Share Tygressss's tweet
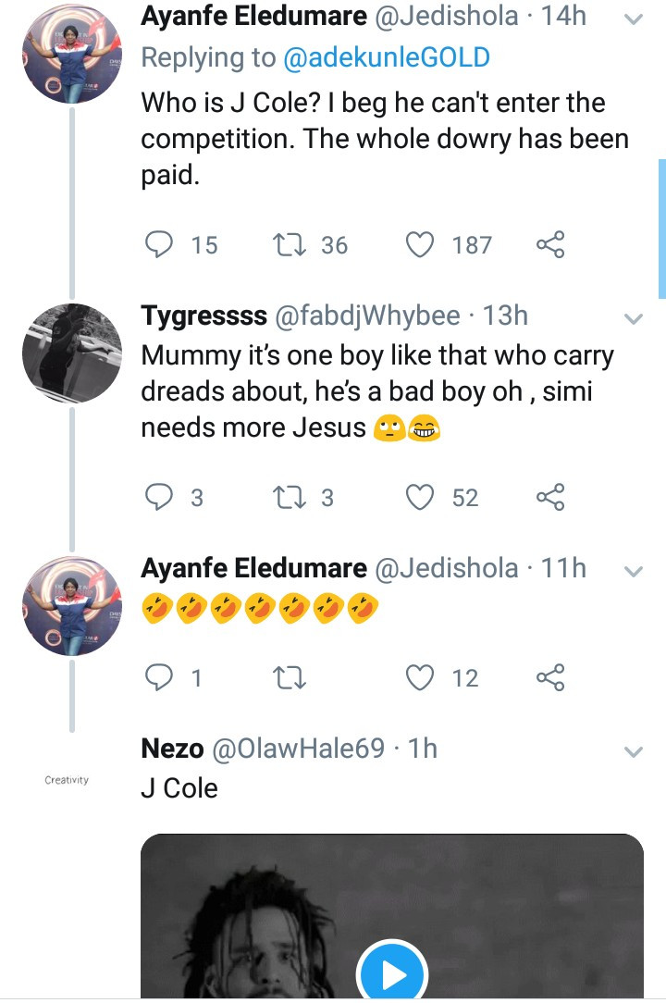Screen dimensions: 666x1003 point(550,498)
